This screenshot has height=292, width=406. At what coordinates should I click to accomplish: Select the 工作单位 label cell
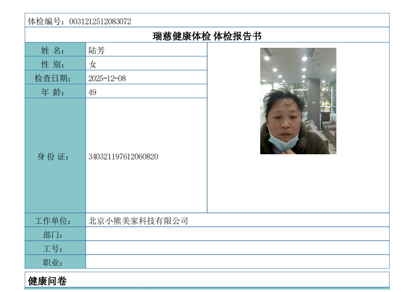point(55,221)
